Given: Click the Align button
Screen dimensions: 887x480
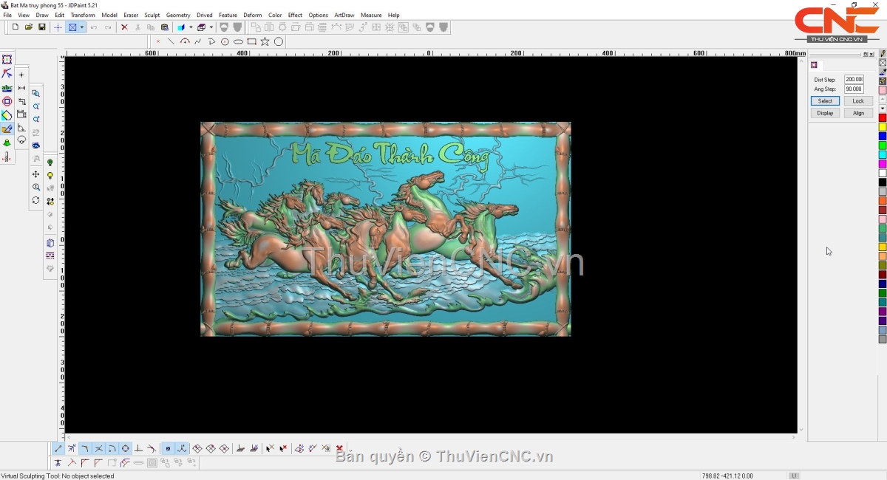Looking at the screenshot, I should [x=857, y=113].
